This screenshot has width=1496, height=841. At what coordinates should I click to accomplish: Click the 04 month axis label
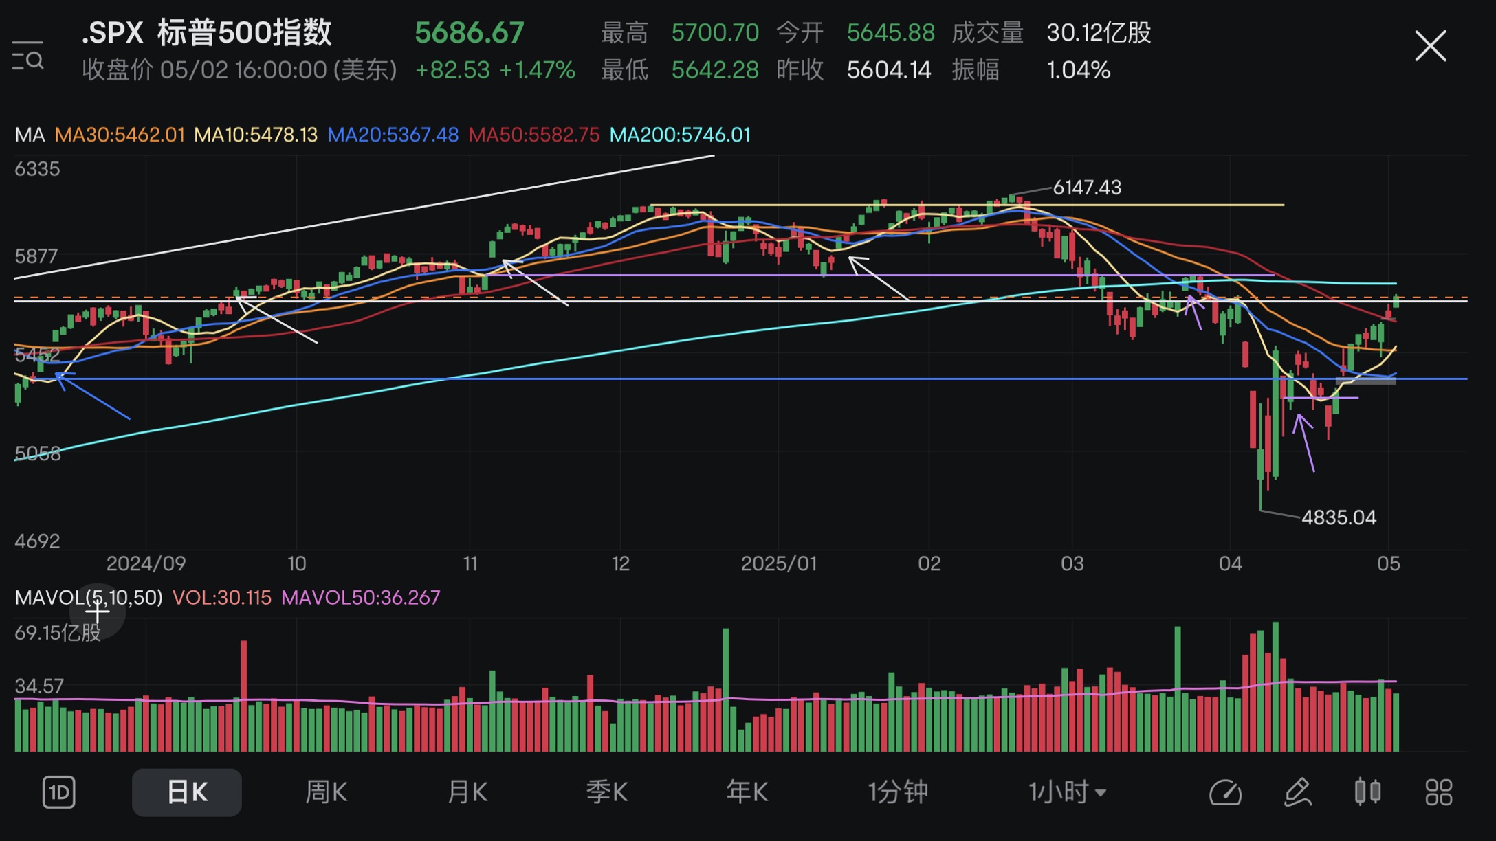click(1231, 563)
